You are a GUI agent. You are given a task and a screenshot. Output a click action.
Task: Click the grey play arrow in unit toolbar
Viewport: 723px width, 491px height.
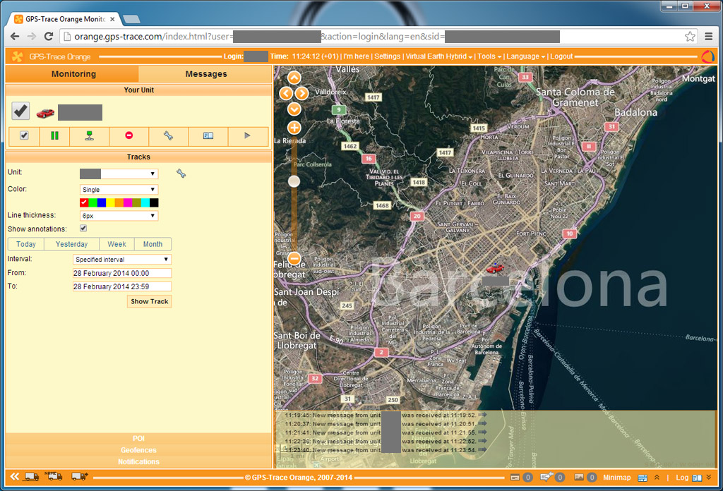pyautogui.click(x=247, y=135)
